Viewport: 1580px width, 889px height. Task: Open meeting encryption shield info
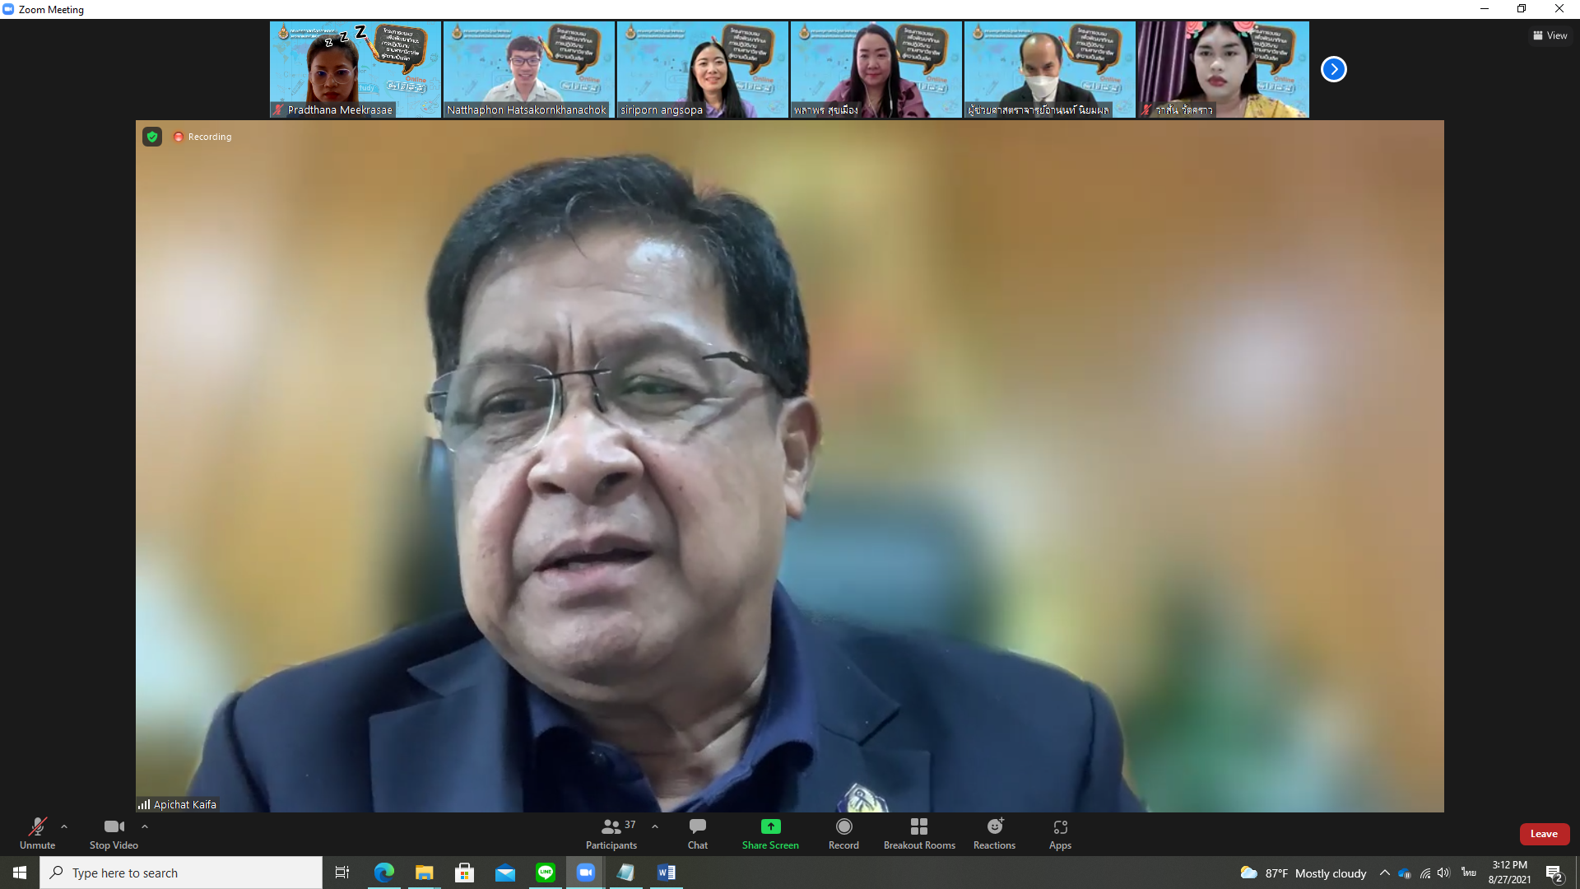(152, 137)
